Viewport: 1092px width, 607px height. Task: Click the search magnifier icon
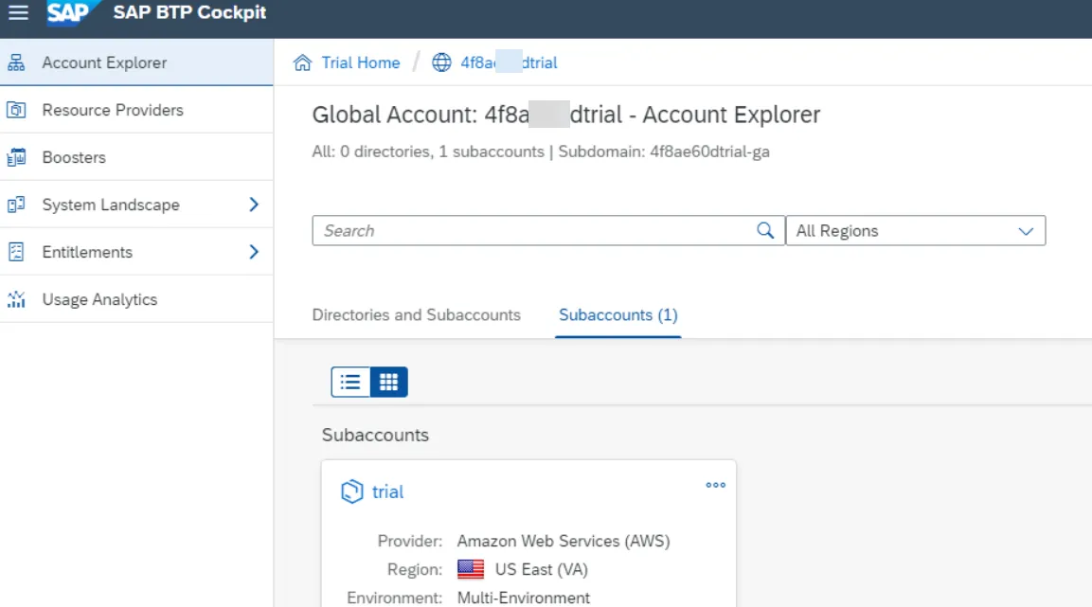pos(765,230)
